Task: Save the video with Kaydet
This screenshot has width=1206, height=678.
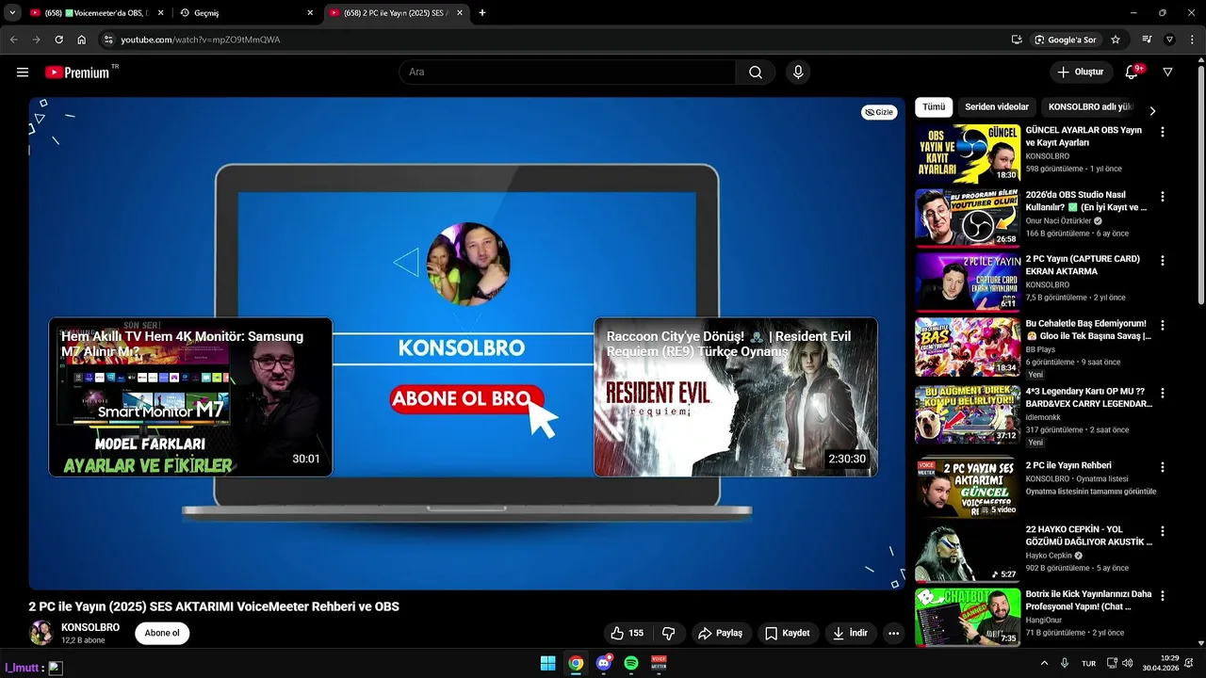Action: click(x=787, y=633)
